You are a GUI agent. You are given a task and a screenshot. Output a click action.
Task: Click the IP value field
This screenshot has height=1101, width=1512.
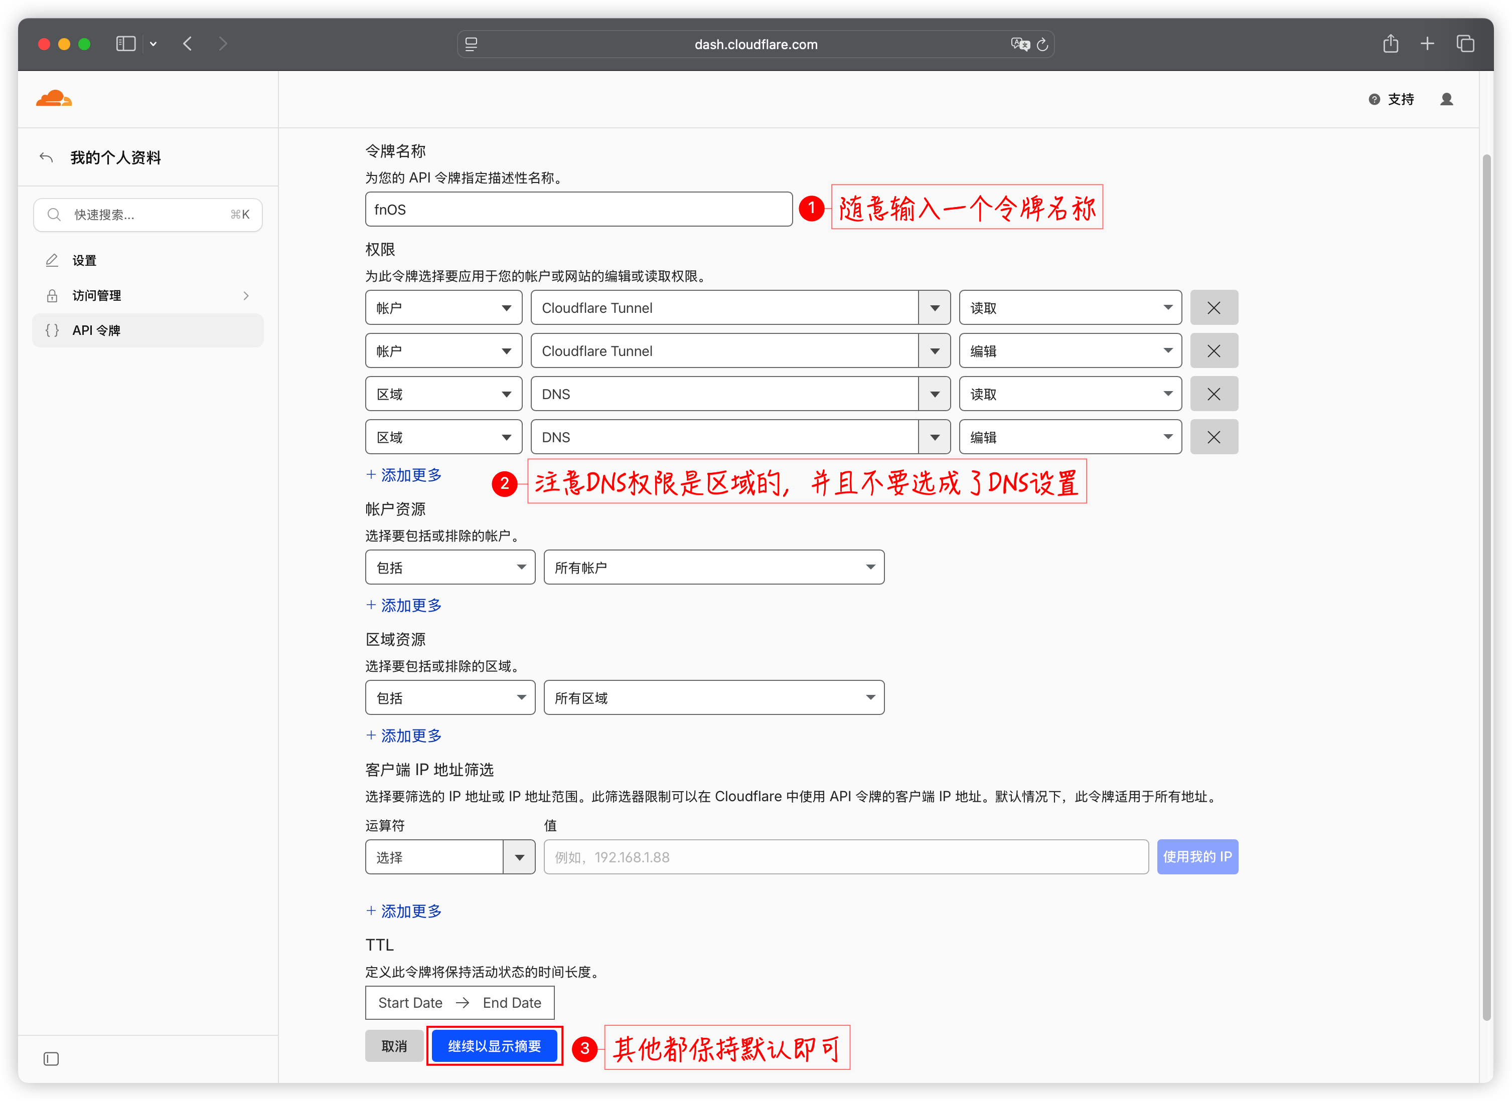coord(846,857)
